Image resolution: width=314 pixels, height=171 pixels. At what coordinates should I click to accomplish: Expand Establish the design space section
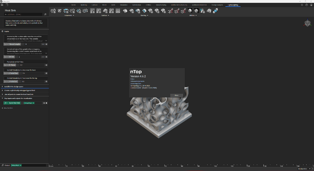[x=2, y=87]
